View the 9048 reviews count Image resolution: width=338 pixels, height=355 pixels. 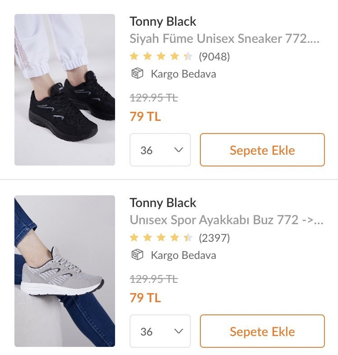coord(214,56)
